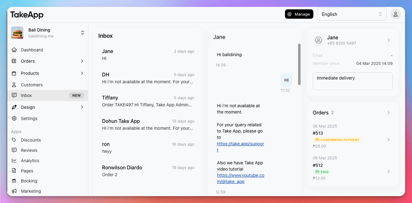Expand the Design submenu chevron

[82, 107]
